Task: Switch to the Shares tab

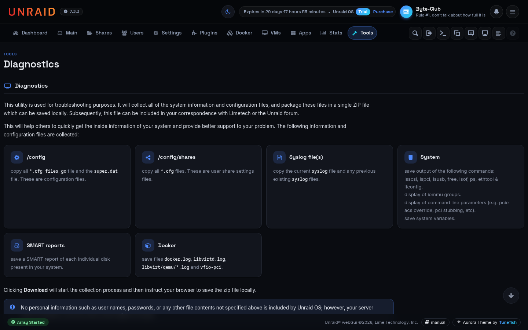Action: (99, 33)
